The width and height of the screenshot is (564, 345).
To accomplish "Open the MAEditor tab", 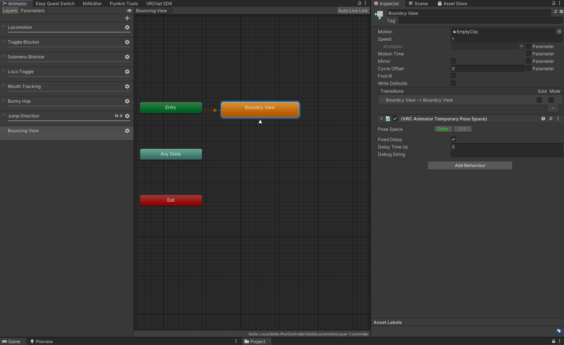I will coord(92,3).
